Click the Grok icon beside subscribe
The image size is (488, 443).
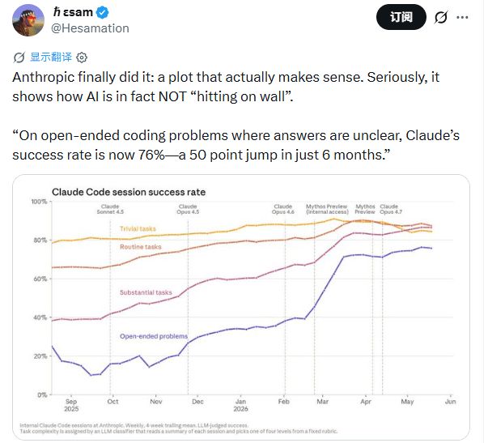441,17
